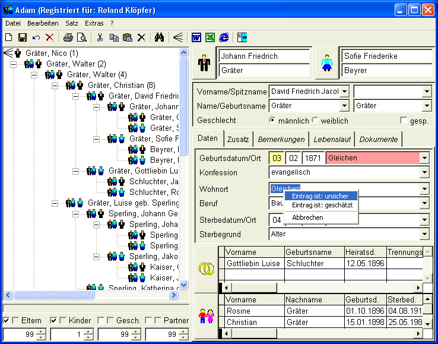Open the Konfession evangelisch dropdown

click(x=424, y=172)
